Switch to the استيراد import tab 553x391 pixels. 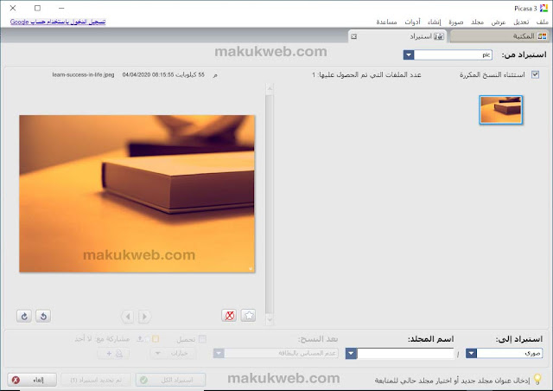(397, 36)
